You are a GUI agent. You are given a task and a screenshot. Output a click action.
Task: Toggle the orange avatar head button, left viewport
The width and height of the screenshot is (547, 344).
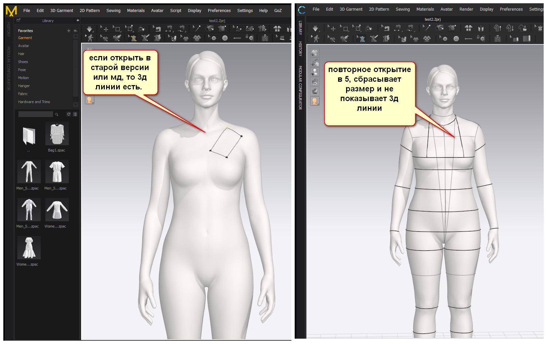pos(89,100)
